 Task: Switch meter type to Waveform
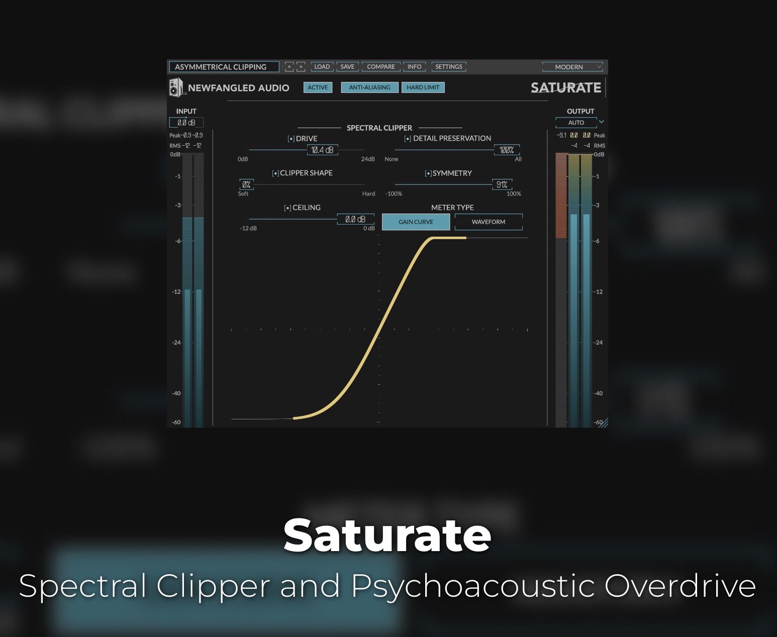488,222
